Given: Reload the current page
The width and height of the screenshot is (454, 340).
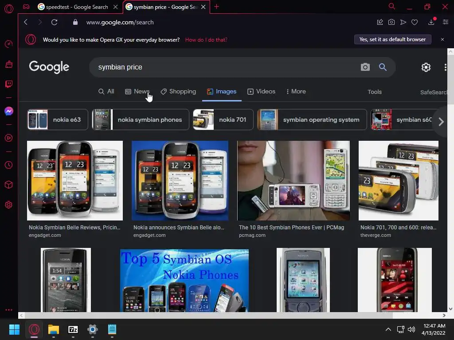Looking at the screenshot, I should (54, 22).
